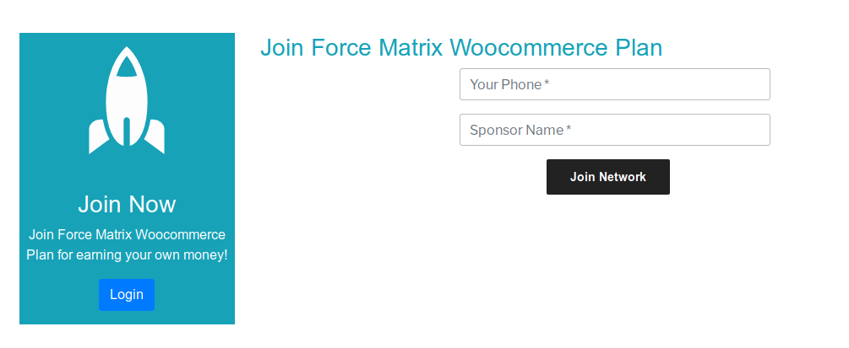This screenshot has width=849, height=348.
Task: Click the rocket's left fin
Action: click(98, 138)
